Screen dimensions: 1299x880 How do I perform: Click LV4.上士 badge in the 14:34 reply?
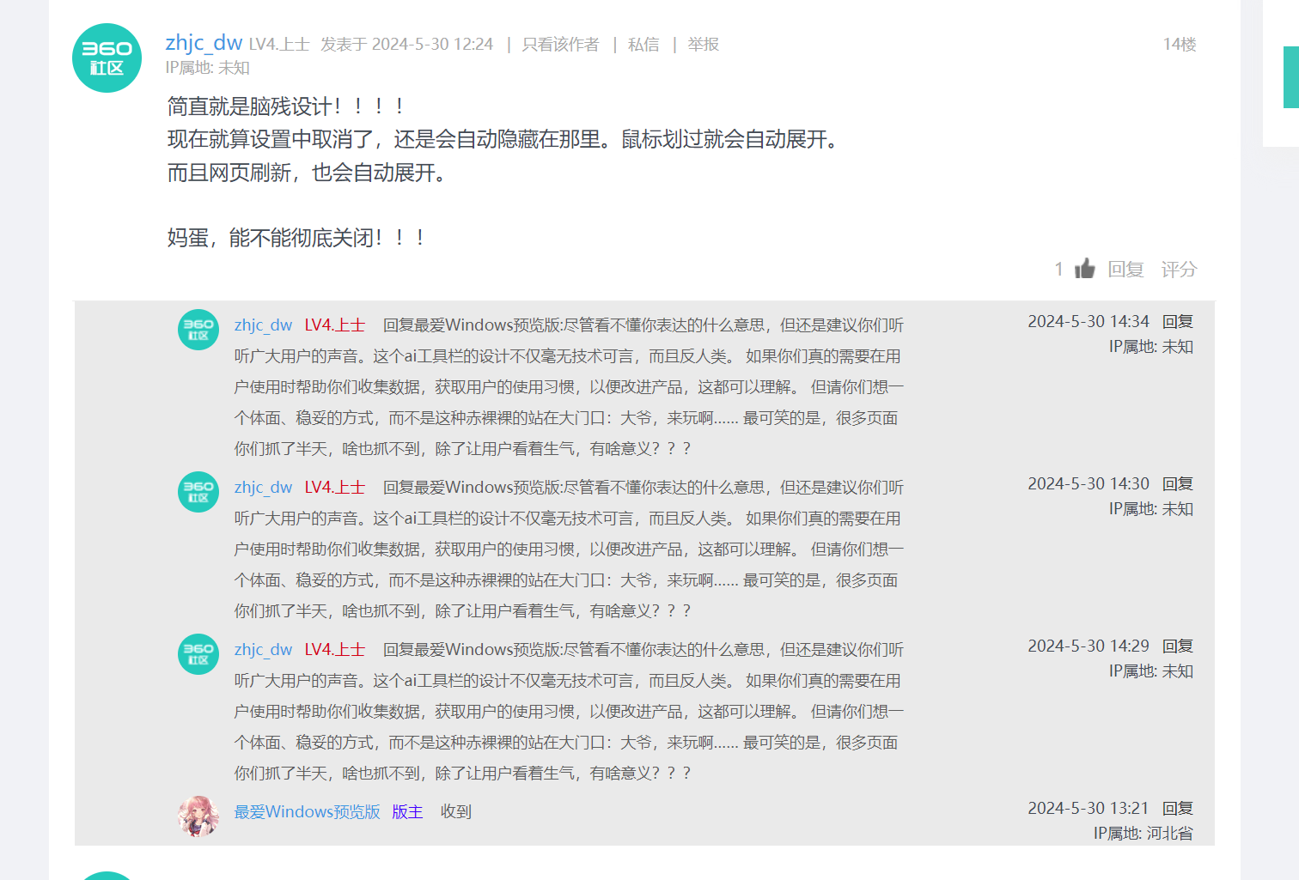[x=335, y=325]
